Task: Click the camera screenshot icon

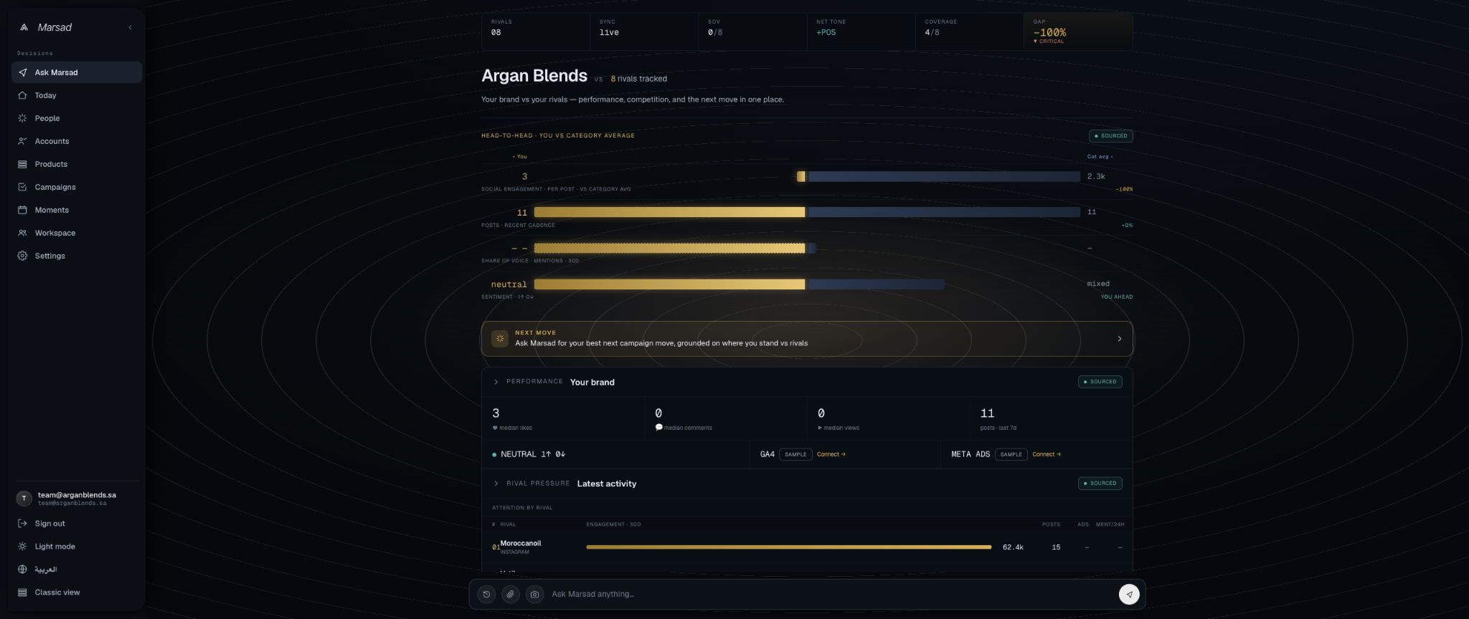Action: (534, 594)
